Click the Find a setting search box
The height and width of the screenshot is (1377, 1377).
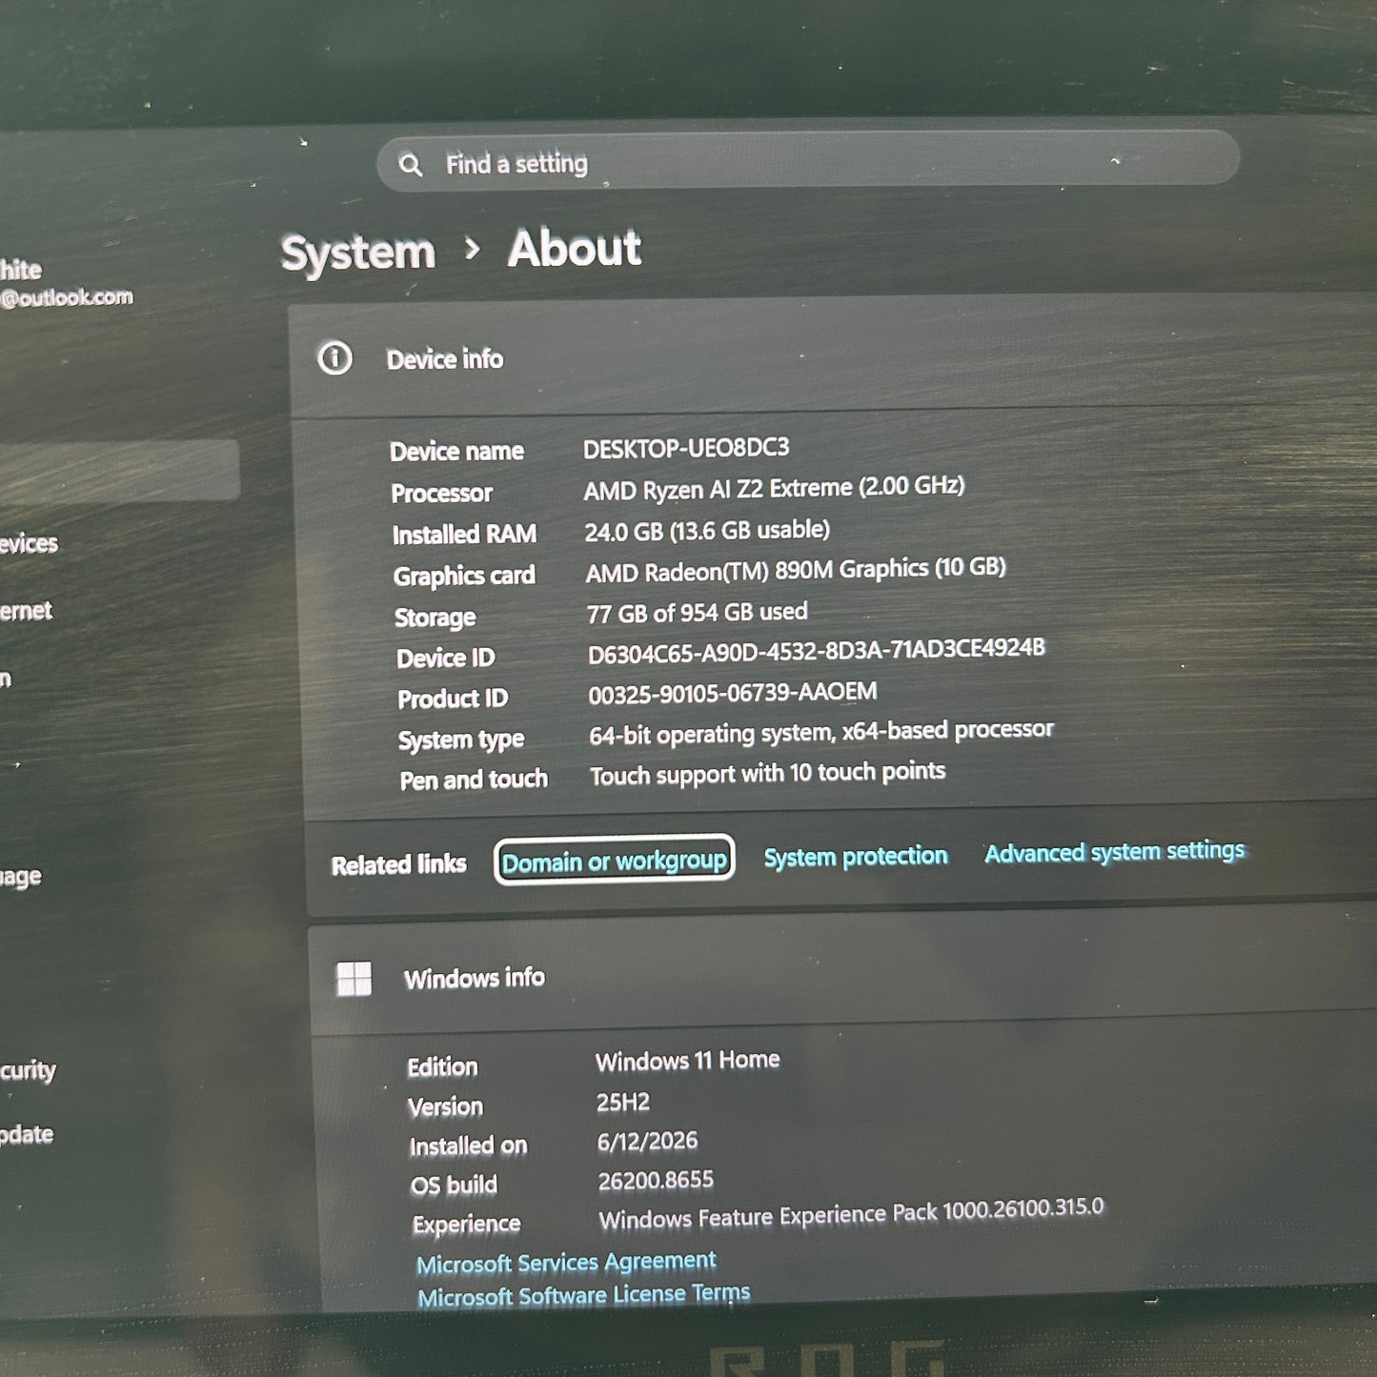[808, 159]
